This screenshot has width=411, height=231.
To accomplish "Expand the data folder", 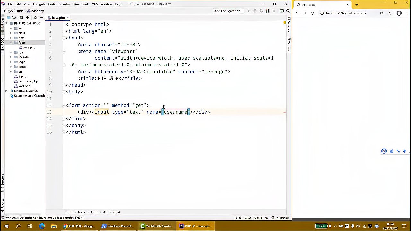I will pyautogui.click(x=11, y=38).
